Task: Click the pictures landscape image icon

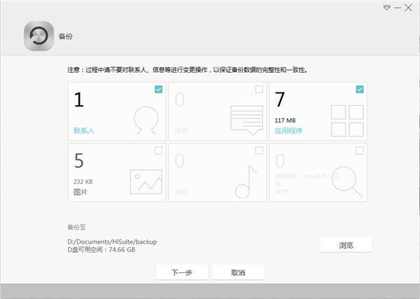Action: (146, 181)
